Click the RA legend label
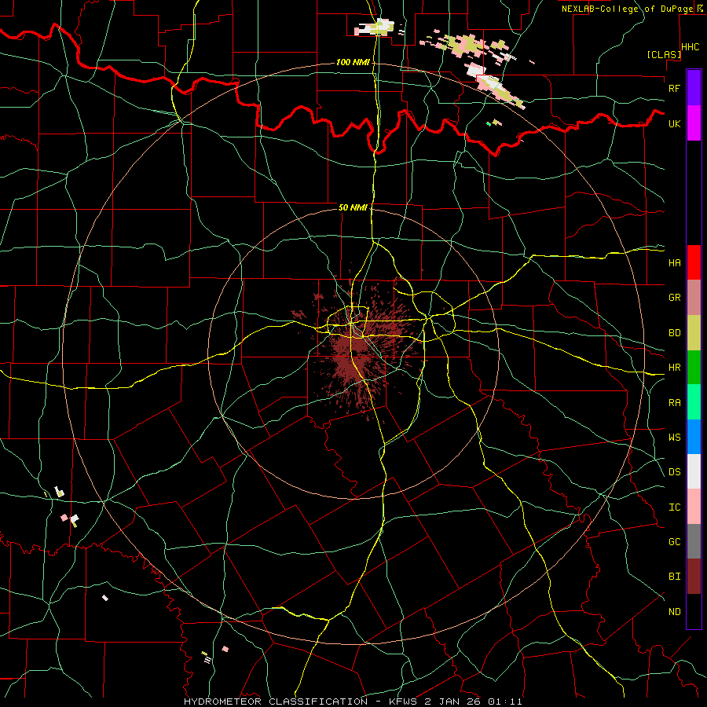Image resolution: width=707 pixels, height=707 pixels. pos(674,403)
